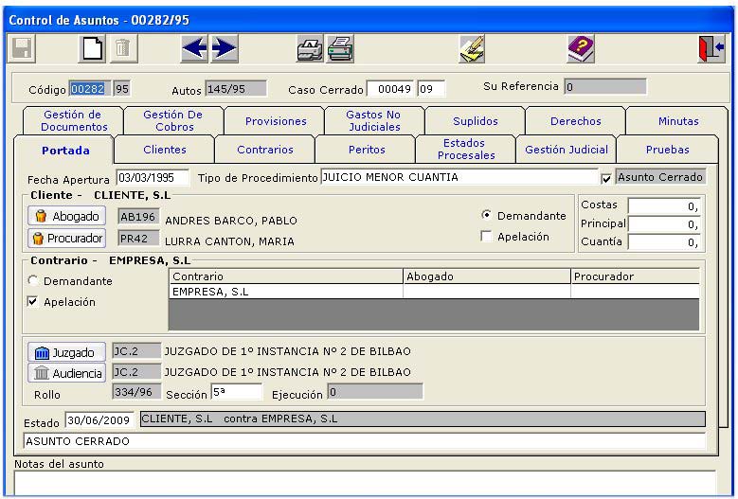Click the EMPRESA, S.L row in Contrario table
Screen dimensions: 738x499
coord(284,292)
